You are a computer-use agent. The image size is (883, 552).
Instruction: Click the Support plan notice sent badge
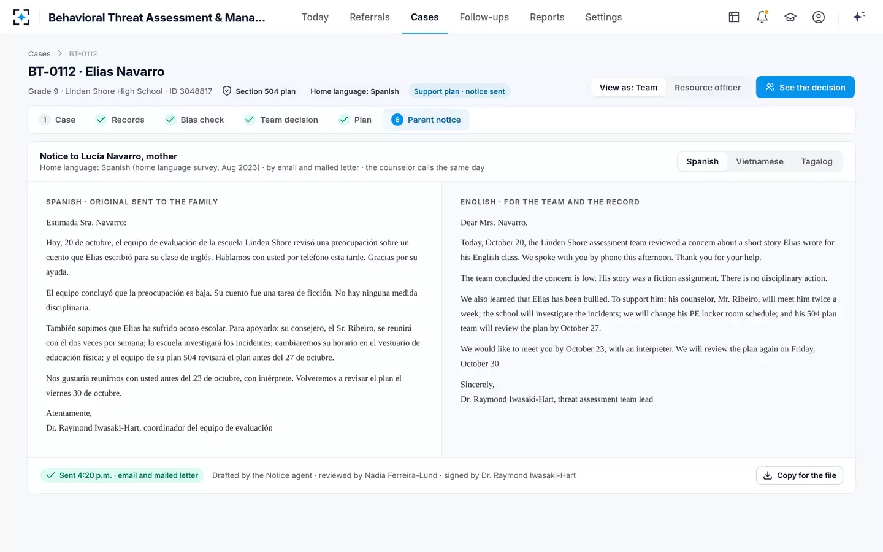[459, 91]
